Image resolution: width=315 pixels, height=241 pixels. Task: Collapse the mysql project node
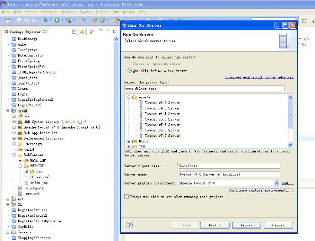pyautogui.click(x=8, y=110)
